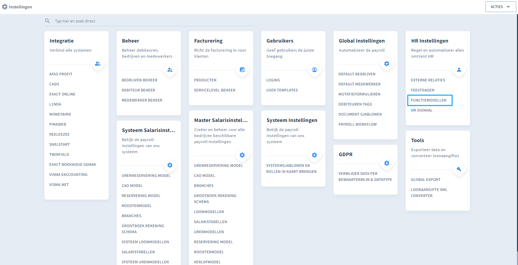Open GLOBAL EXPORT under Tools

click(426, 180)
